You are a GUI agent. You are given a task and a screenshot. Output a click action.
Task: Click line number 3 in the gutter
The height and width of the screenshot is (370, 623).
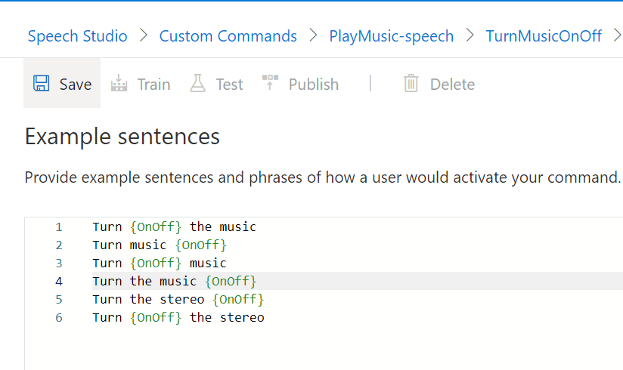point(59,263)
